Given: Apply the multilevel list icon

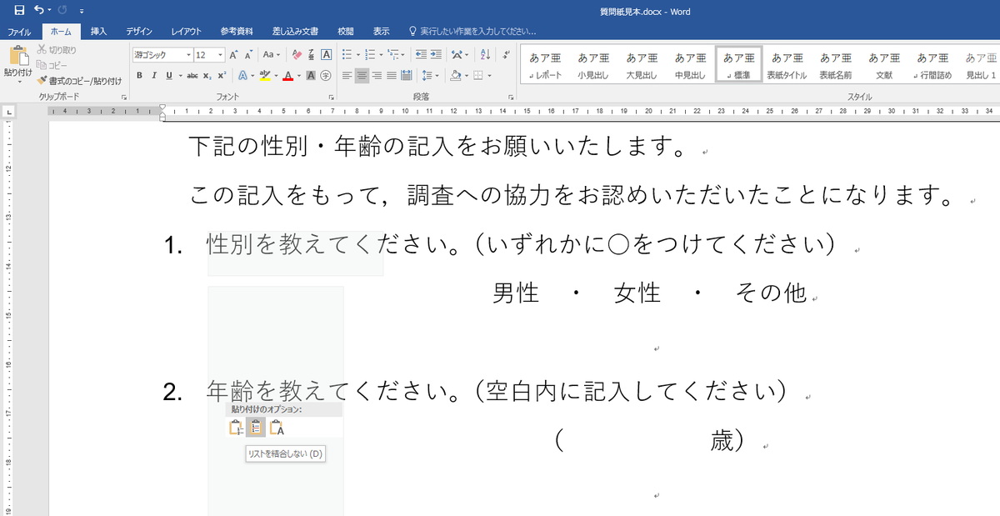Looking at the screenshot, I should (x=392, y=55).
